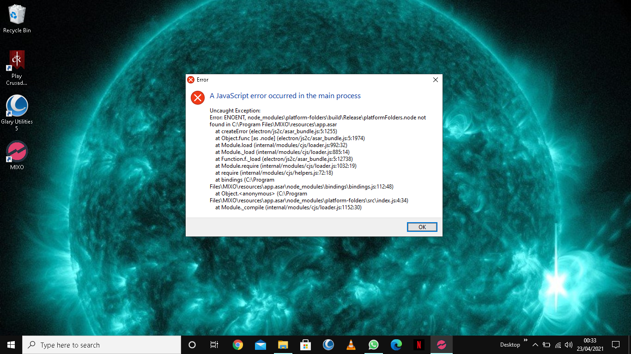Open Microsoft Edge from the taskbar
Viewport: 631px width, 354px height.
point(396,345)
